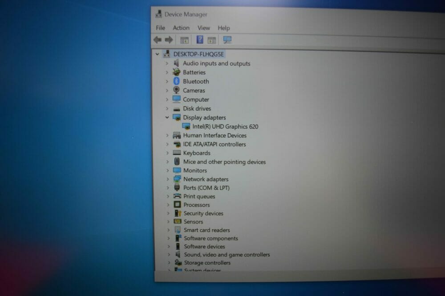
Task: Open the Action menu
Action: click(181, 28)
